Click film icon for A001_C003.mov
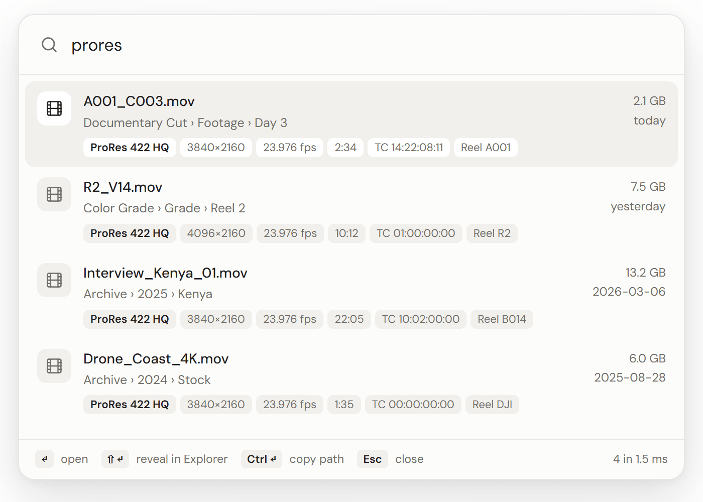 coord(54,108)
